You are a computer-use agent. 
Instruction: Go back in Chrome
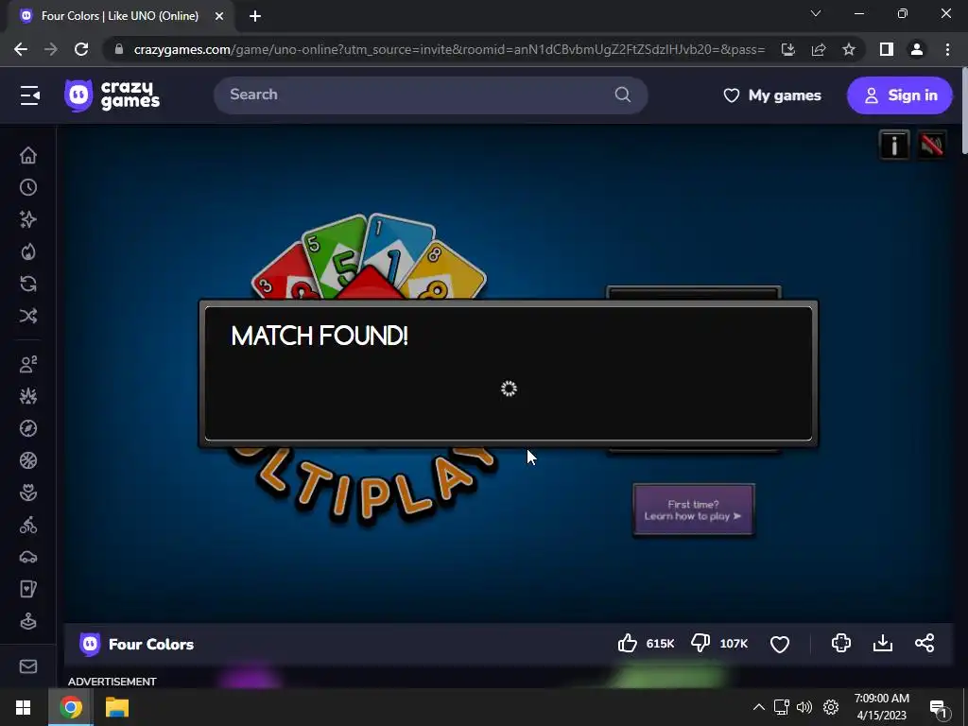(21, 49)
